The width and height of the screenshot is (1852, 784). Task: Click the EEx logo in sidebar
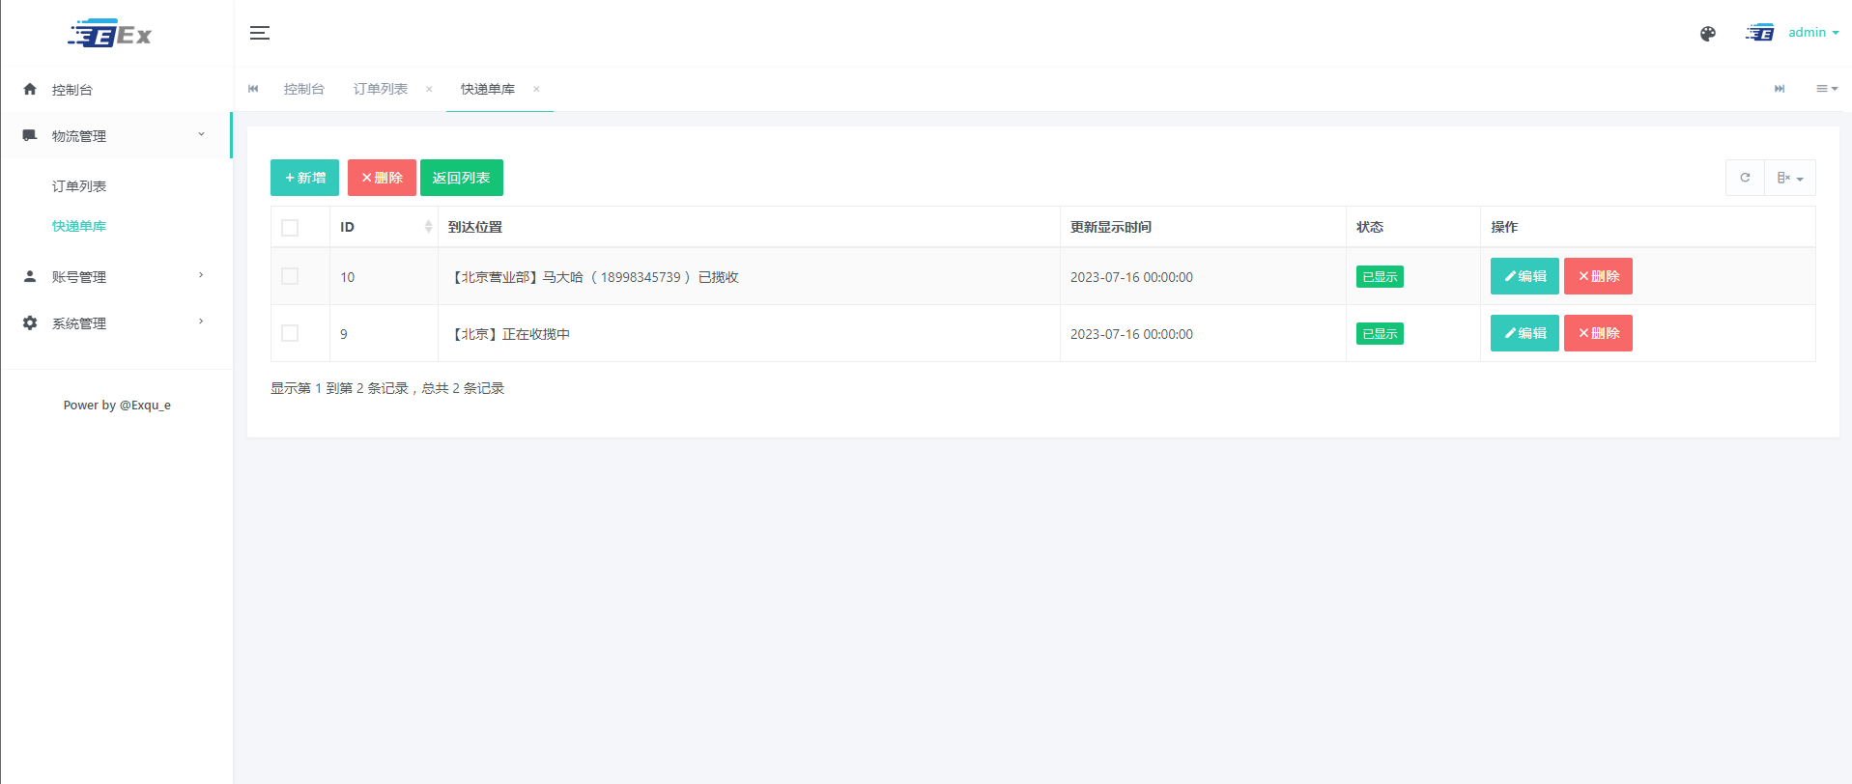pos(110,34)
